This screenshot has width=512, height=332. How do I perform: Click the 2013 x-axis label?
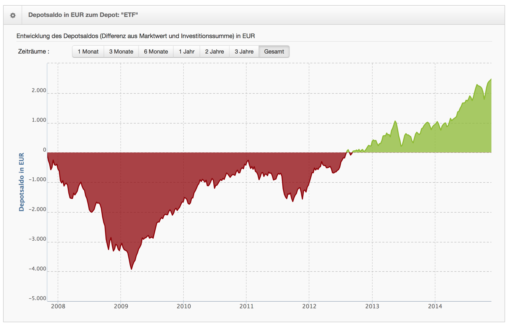[372, 306]
